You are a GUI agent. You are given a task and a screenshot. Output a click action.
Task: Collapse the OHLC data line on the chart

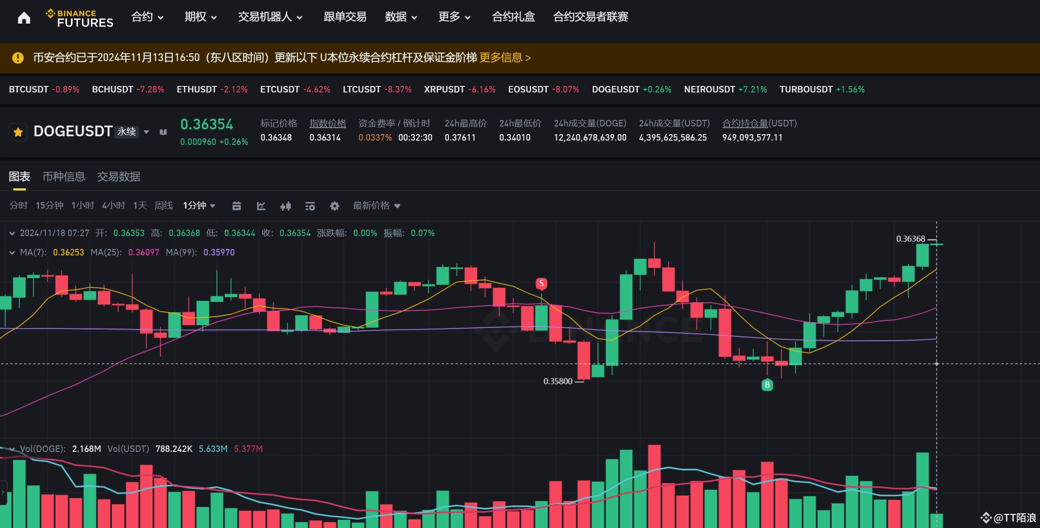point(12,233)
